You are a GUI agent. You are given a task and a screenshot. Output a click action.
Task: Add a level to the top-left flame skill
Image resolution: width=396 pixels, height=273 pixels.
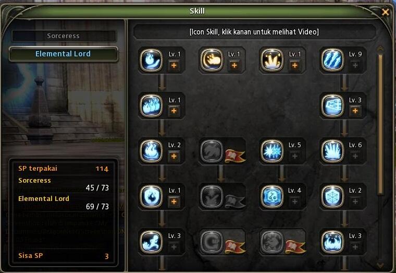point(174,66)
